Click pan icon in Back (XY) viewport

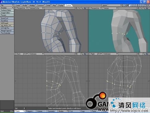[76, 54]
